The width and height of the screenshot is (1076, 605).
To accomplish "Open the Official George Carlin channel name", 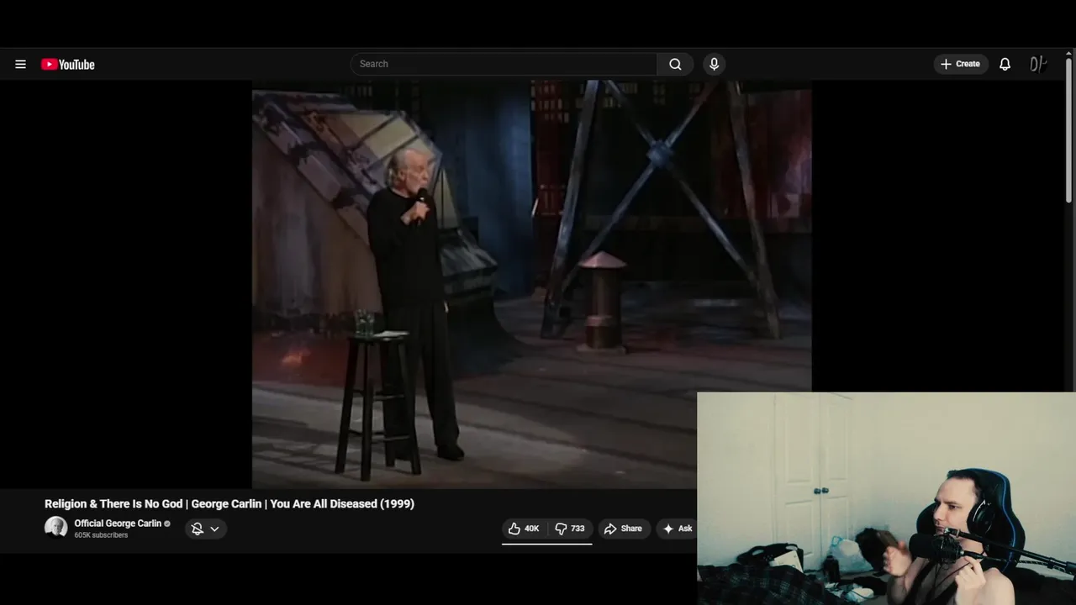I will 118,523.
